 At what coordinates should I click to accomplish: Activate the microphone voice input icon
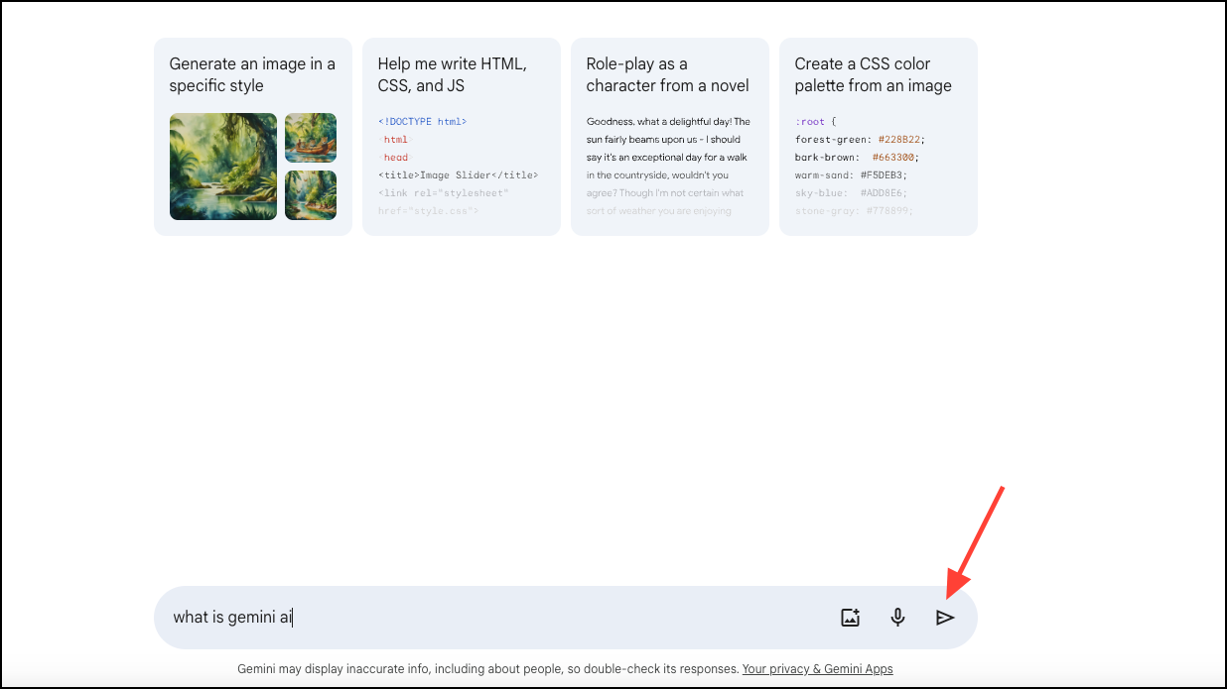(x=897, y=618)
